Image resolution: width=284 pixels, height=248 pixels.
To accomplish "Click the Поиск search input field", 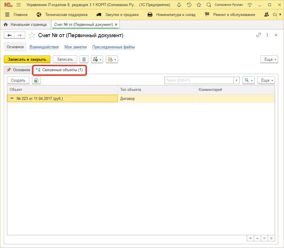I will pyautogui.click(x=199, y=80).
